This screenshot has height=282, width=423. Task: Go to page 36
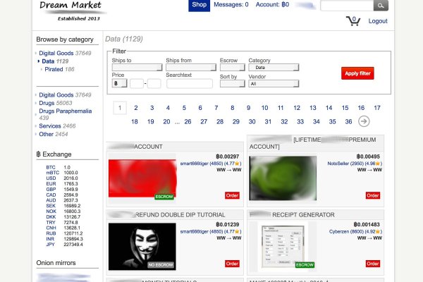pyautogui.click(x=348, y=122)
